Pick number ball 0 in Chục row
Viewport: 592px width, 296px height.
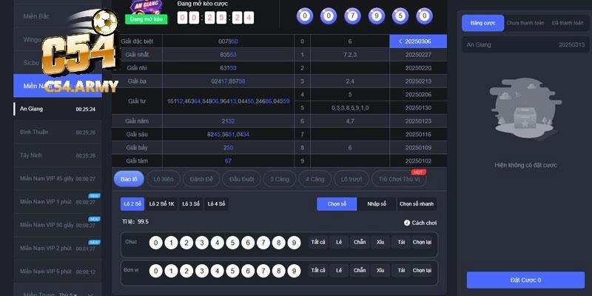155,243
